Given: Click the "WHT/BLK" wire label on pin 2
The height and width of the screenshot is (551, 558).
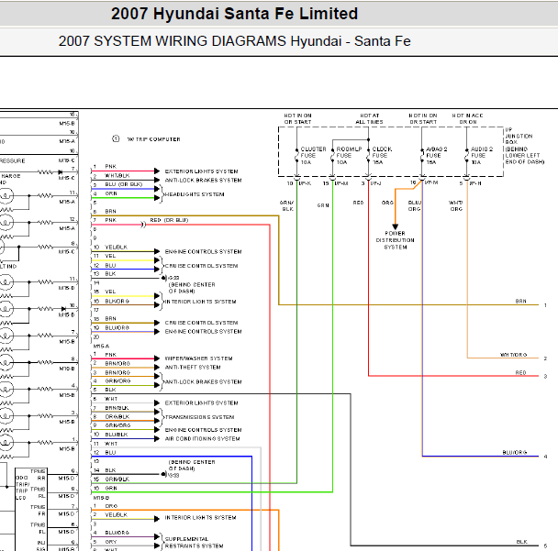Looking at the screenshot, I should pos(117,176).
